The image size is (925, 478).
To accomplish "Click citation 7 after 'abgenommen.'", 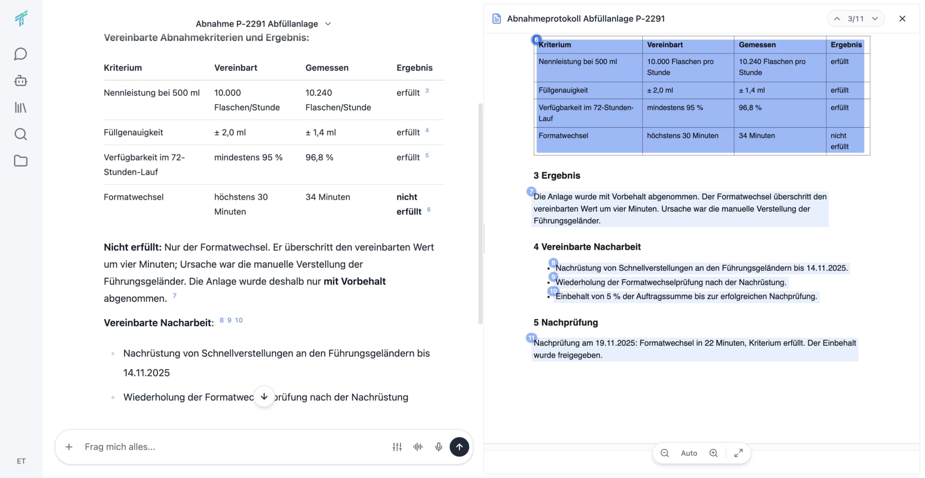I will pyautogui.click(x=174, y=296).
